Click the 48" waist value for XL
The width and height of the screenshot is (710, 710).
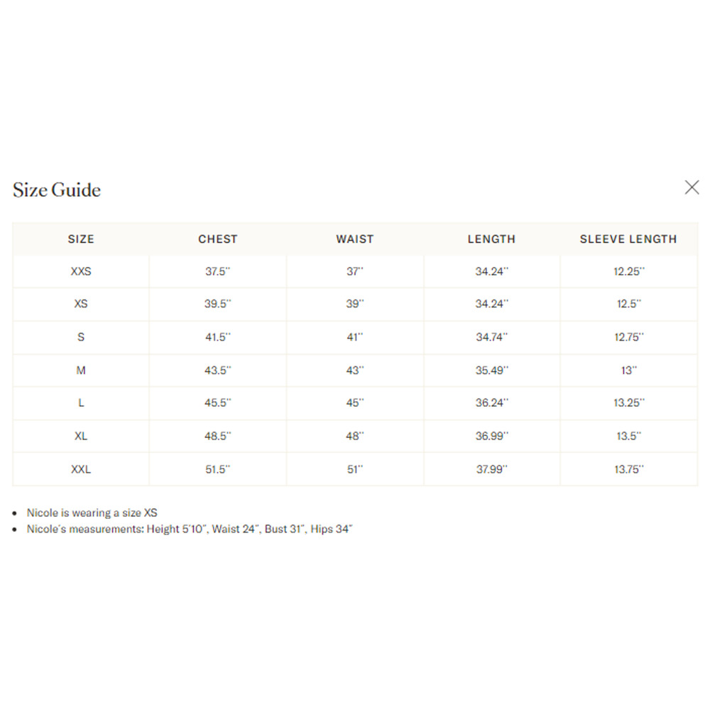tap(355, 436)
